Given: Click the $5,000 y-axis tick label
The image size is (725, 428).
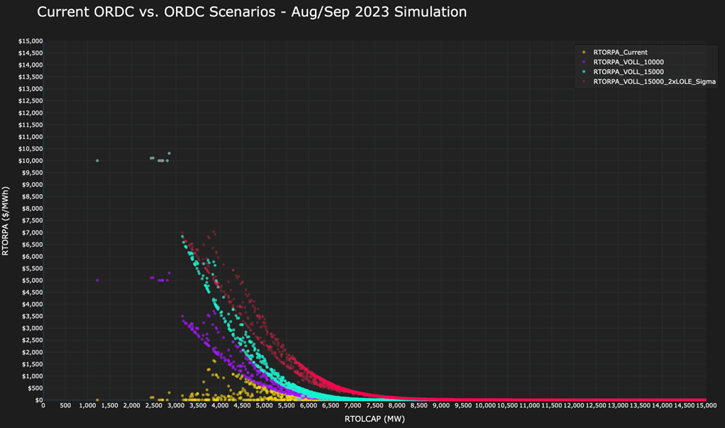Looking at the screenshot, I should 32,281.
